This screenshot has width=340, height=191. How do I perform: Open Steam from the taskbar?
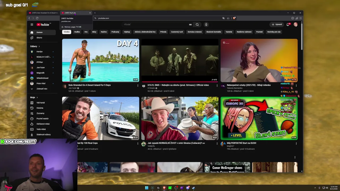(x=193, y=188)
